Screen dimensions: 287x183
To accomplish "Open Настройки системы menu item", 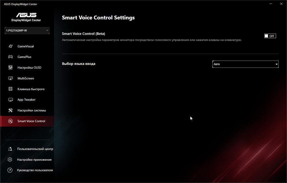I will [x=27, y=110].
